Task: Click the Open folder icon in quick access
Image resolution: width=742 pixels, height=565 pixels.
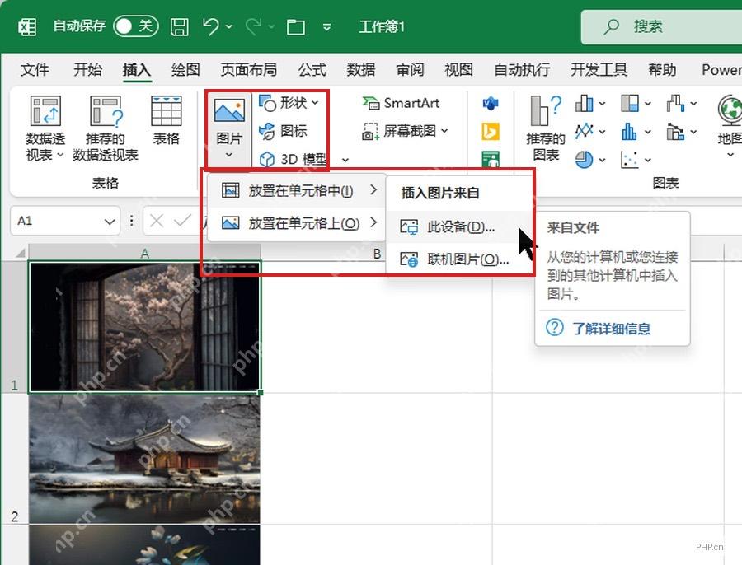Action: coord(296,27)
